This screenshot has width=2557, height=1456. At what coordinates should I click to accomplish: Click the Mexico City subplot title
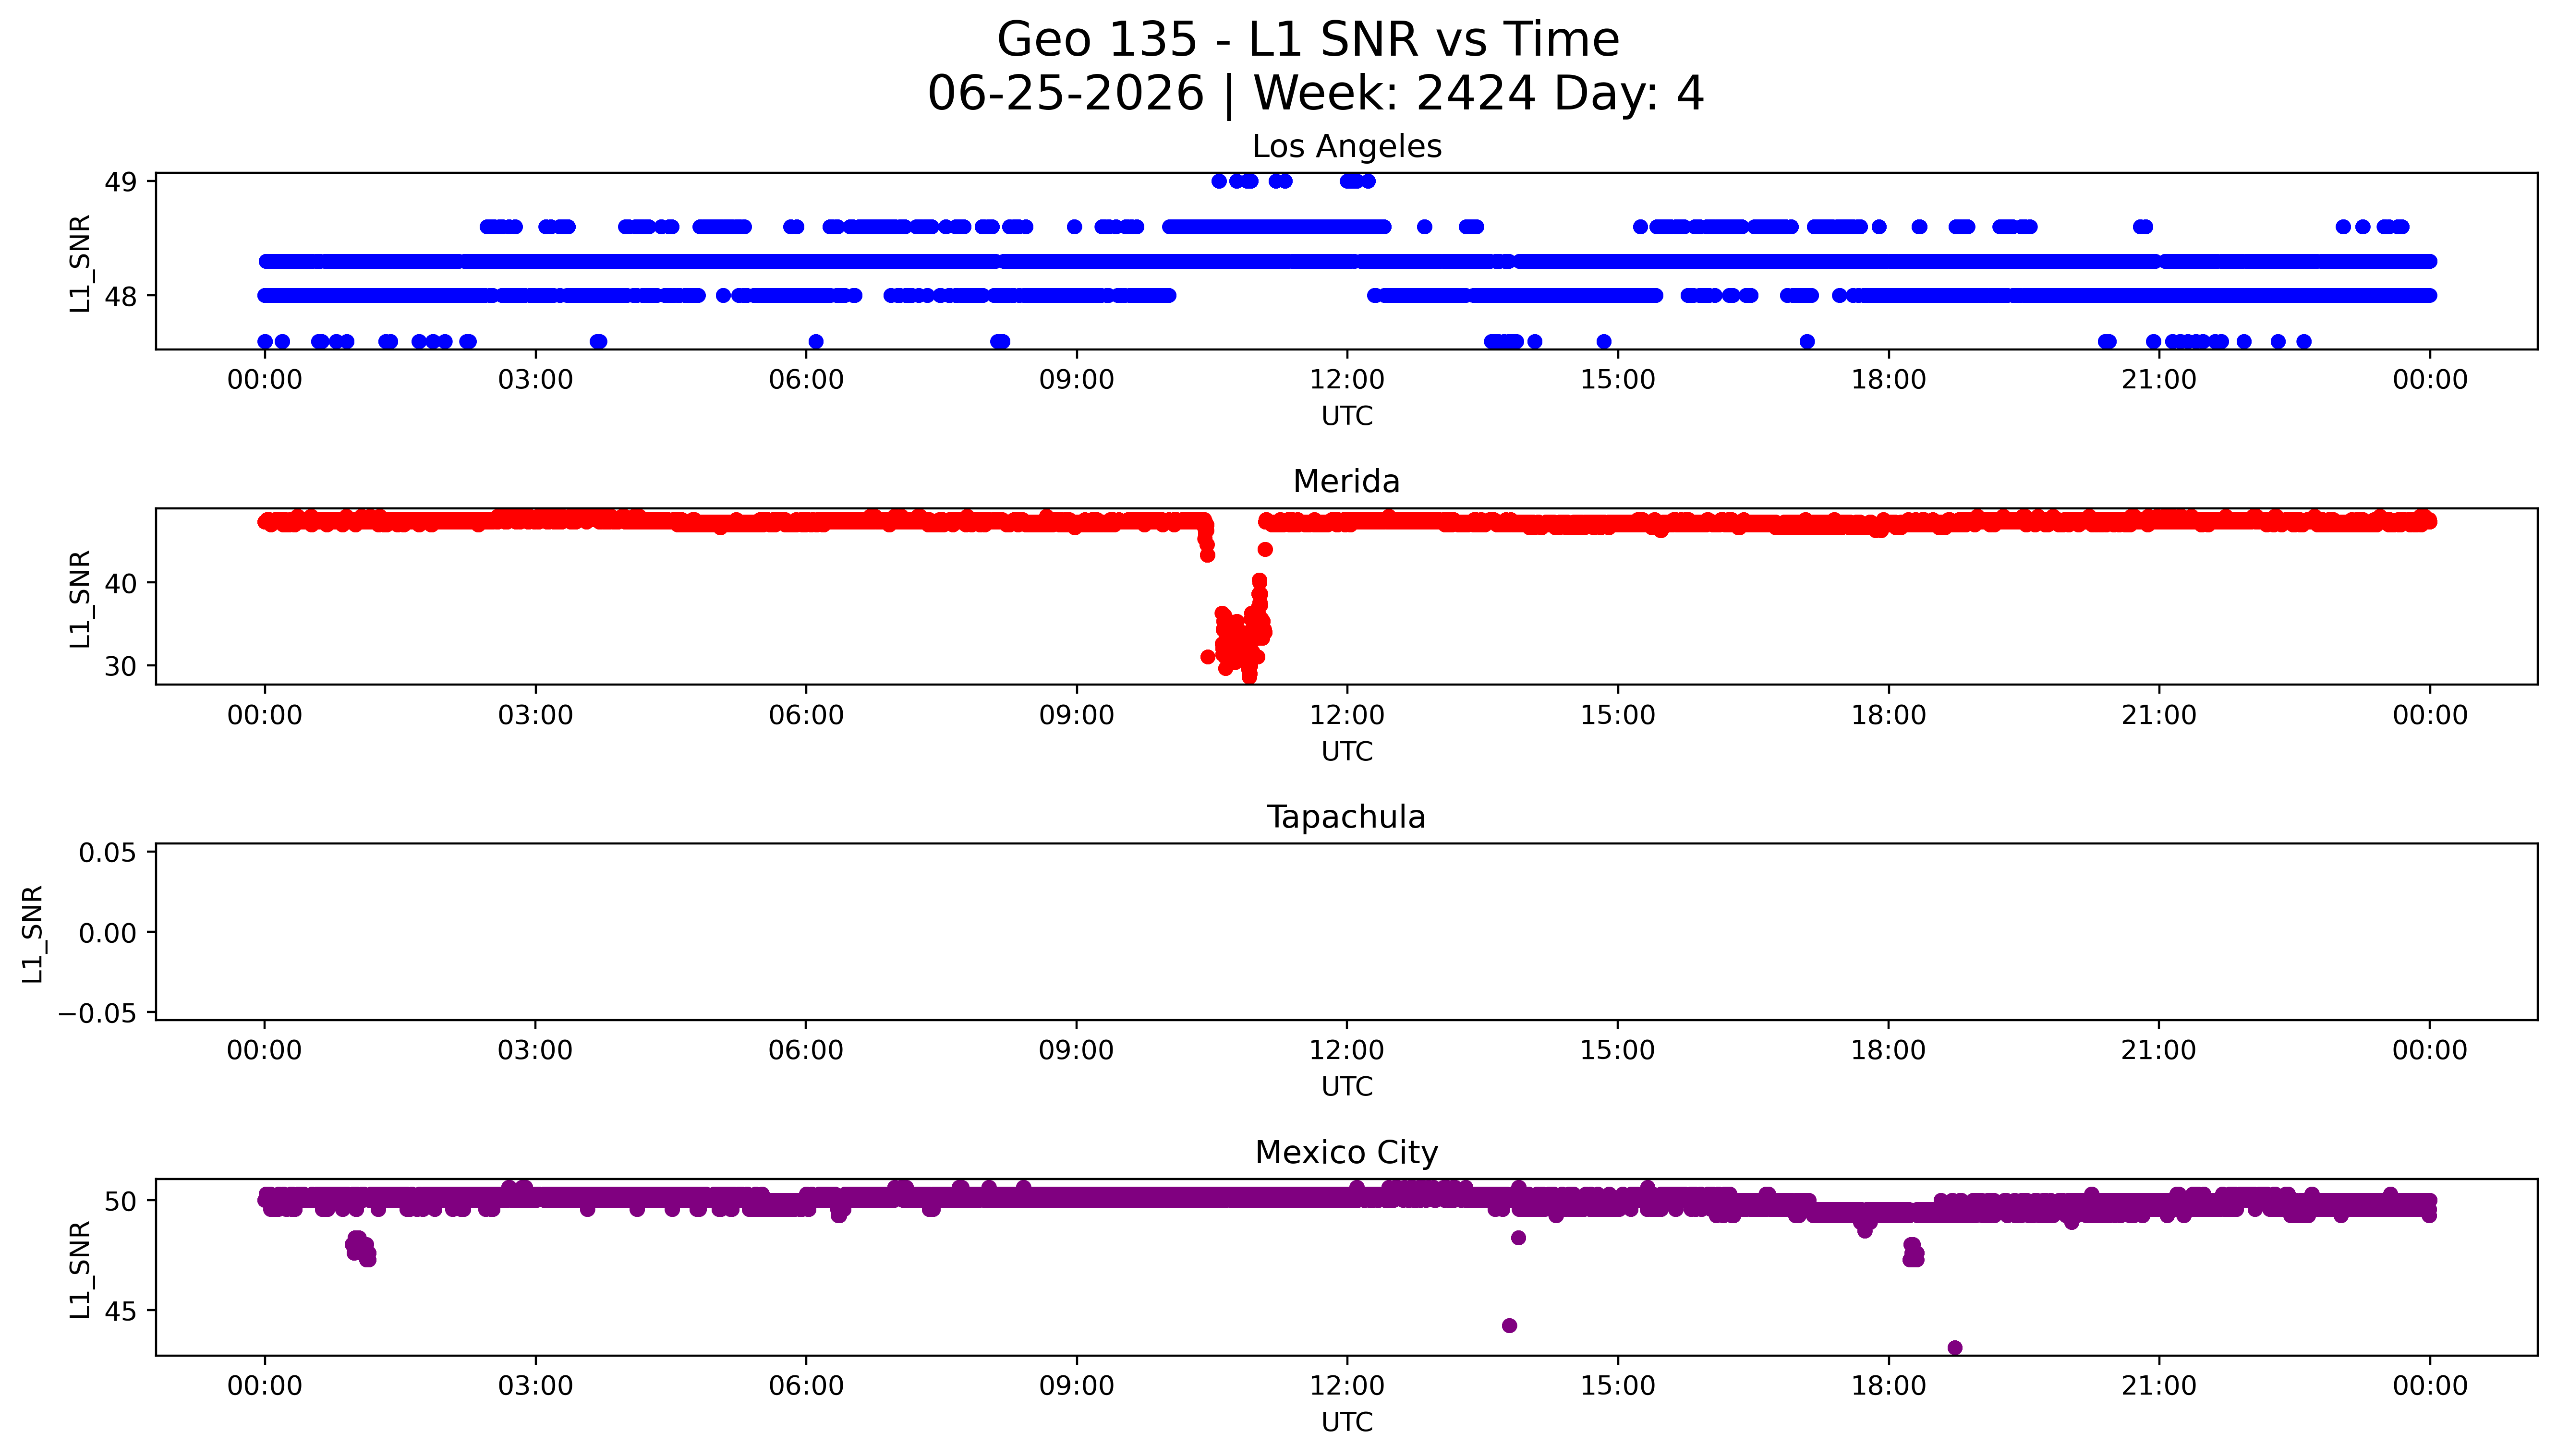[1346, 1152]
